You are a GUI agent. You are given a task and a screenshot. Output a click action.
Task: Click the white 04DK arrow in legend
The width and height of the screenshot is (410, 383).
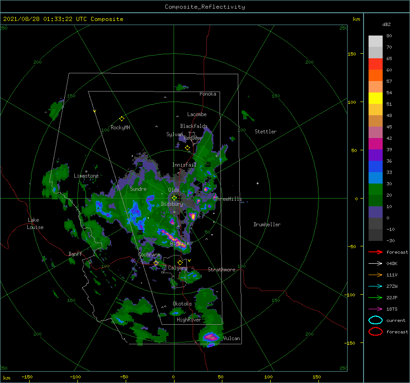click(375, 263)
